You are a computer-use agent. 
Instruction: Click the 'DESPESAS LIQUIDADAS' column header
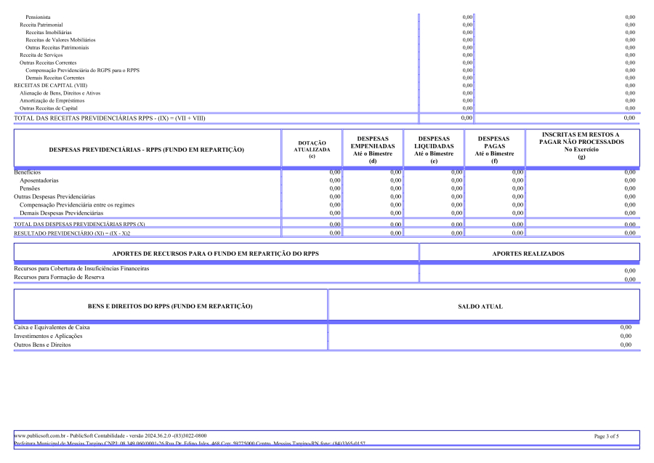pos(434,149)
